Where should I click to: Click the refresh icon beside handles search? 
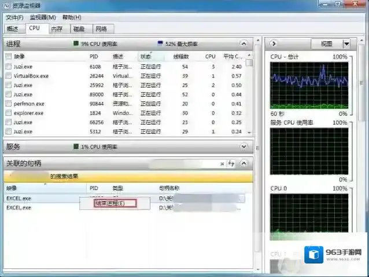coord(231,163)
